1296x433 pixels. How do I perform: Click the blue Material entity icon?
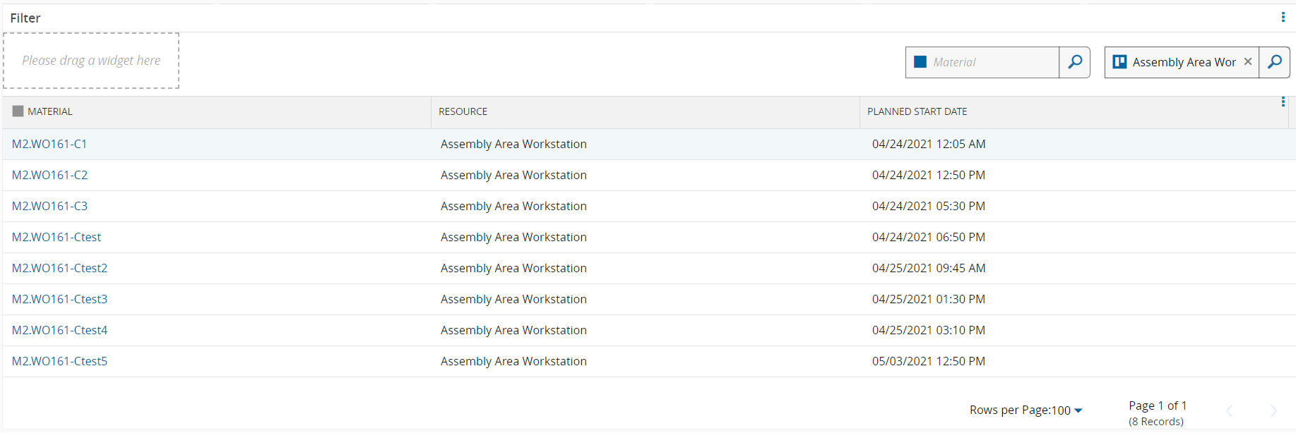click(920, 62)
